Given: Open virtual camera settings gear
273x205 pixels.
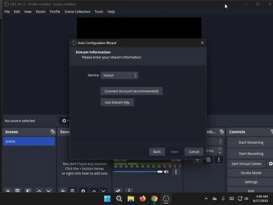Looking at the screenshot, I should pyautogui.click(x=271, y=164).
